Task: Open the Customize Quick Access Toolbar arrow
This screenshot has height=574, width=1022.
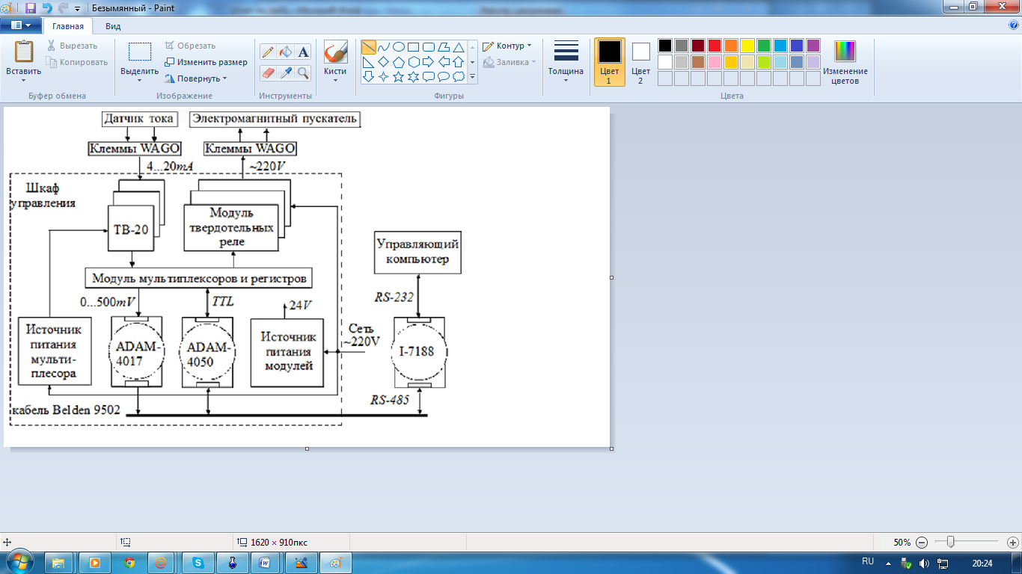Action: click(x=78, y=8)
